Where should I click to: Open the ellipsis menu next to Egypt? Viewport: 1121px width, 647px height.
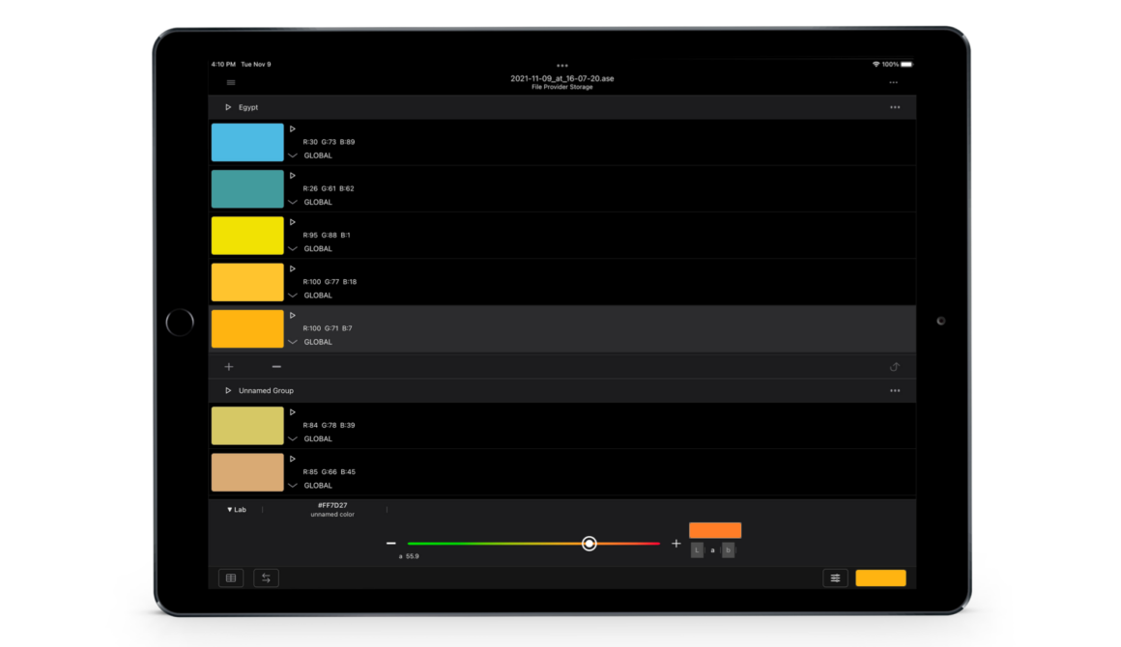pyautogui.click(x=895, y=107)
